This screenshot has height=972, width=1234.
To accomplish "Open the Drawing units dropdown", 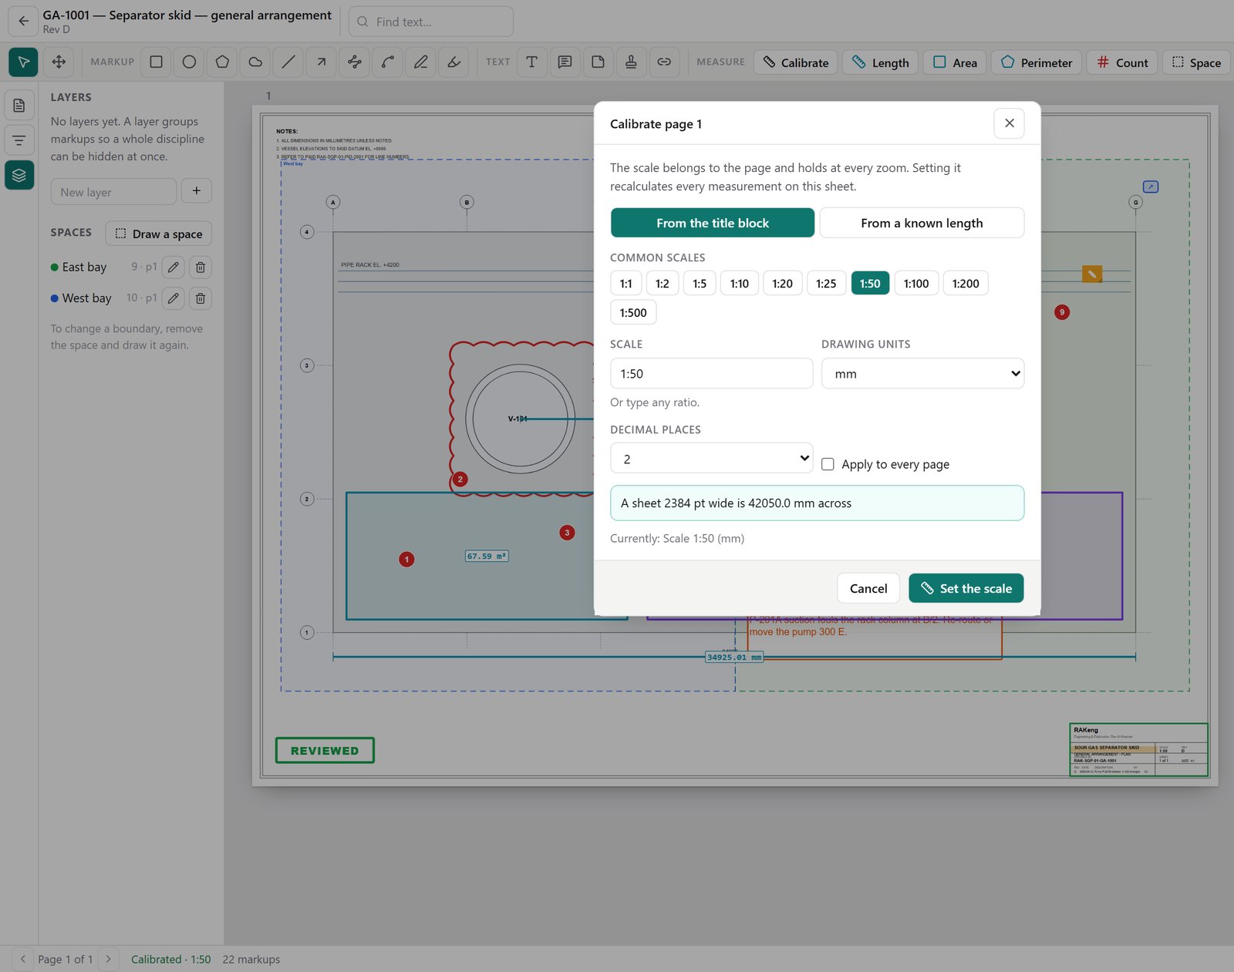I will tap(922, 374).
